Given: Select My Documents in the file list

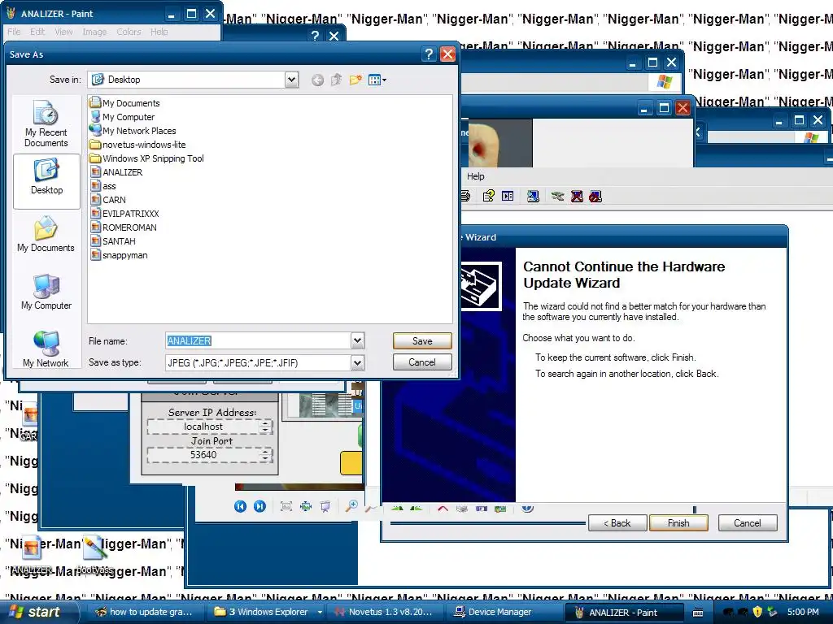Looking at the screenshot, I should tap(124, 103).
